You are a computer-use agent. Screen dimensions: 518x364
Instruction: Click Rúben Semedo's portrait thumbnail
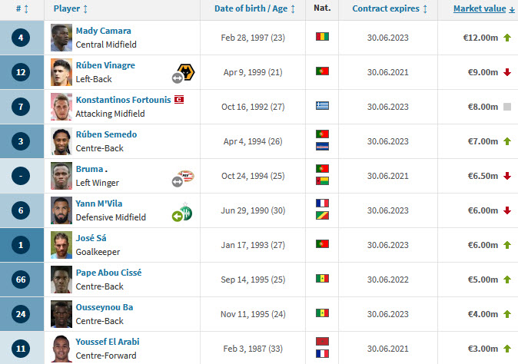(x=61, y=141)
